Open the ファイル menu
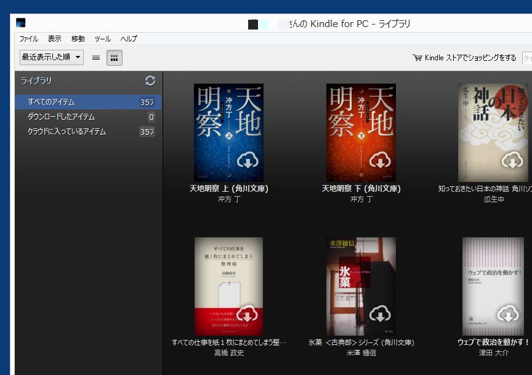This screenshot has height=375, width=532. pos(28,39)
